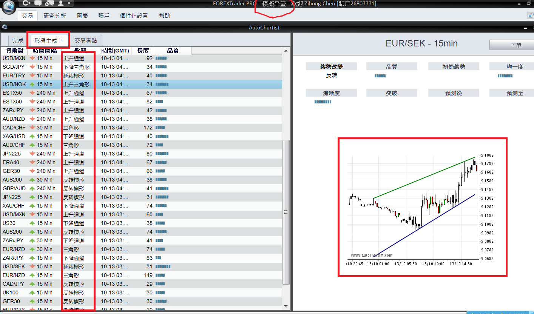Open the 交易 menu tab
This screenshot has width=534, height=314.
point(28,15)
